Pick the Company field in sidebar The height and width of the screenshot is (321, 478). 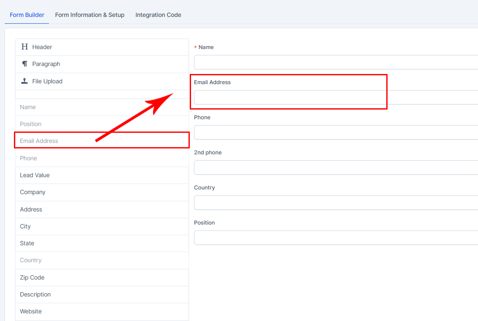33,192
